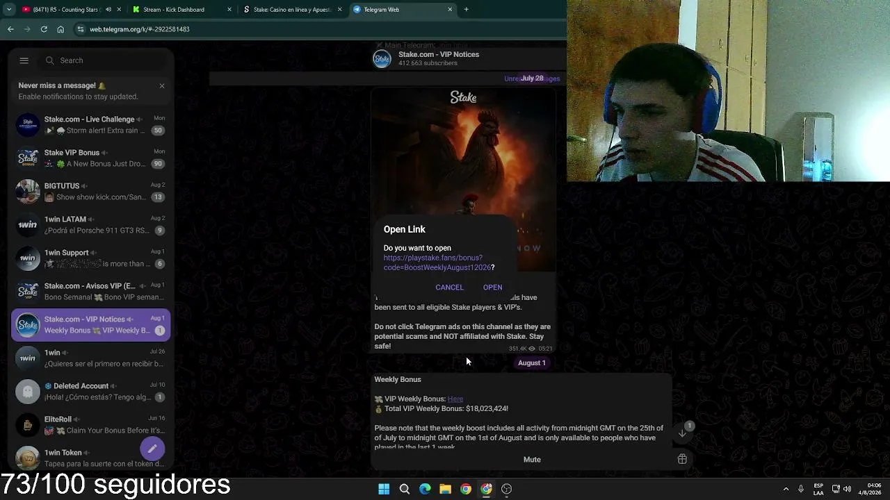Open BIGTUTUS chat avatar

tap(28, 192)
